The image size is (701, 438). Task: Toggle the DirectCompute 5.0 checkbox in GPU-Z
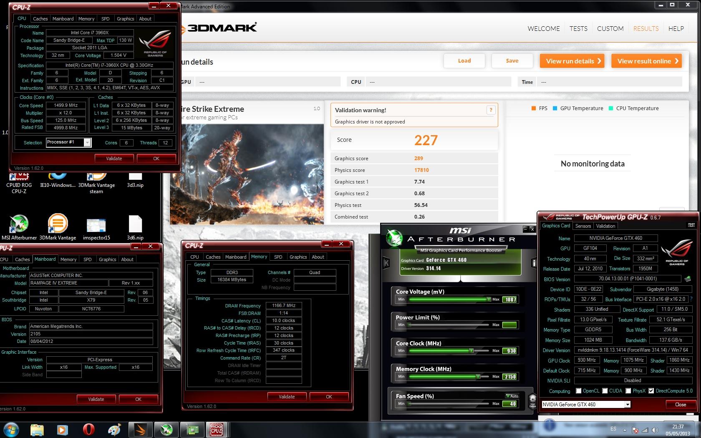651,391
